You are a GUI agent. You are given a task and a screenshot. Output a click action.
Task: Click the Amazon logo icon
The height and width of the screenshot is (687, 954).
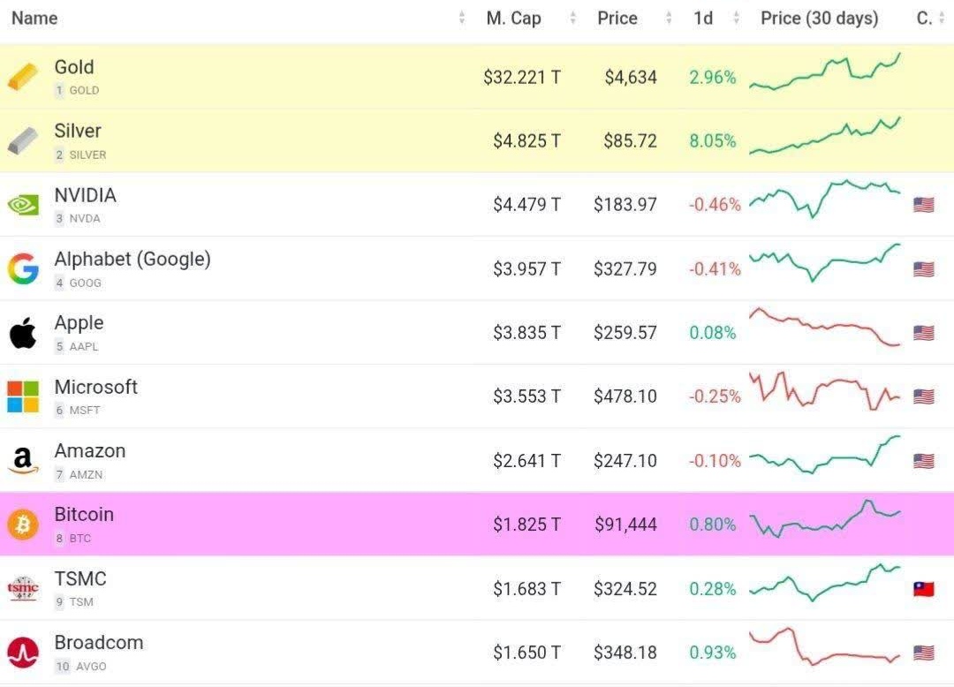tap(23, 461)
